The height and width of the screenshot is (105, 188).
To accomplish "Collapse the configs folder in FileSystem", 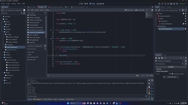I will pyautogui.click(x=4, y=34).
